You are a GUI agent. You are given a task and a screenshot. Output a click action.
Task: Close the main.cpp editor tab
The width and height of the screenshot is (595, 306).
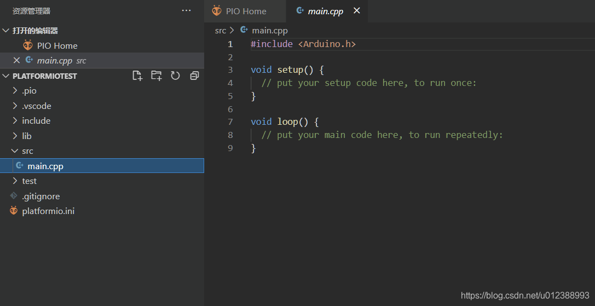[x=357, y=10]
